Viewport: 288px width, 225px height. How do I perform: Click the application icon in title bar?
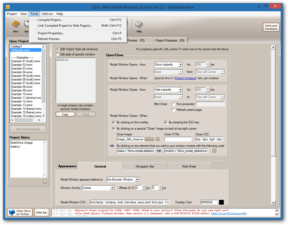click(8, 7)
